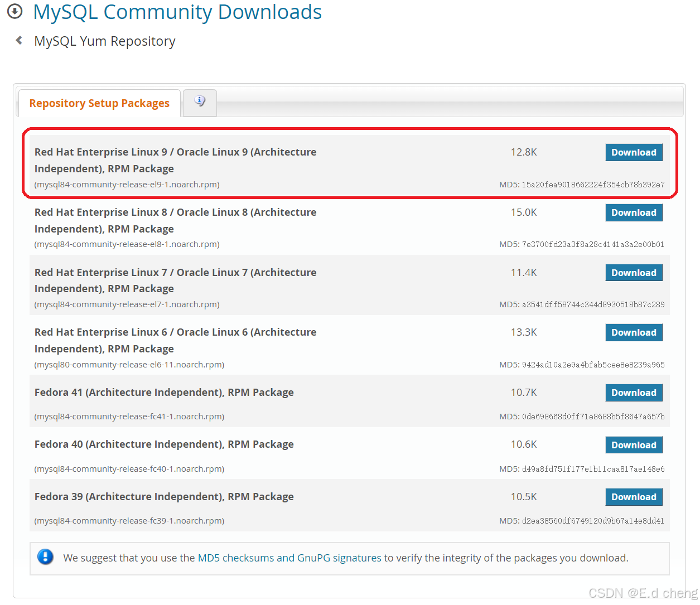Click the 12.8K file size value

(524, 152)
